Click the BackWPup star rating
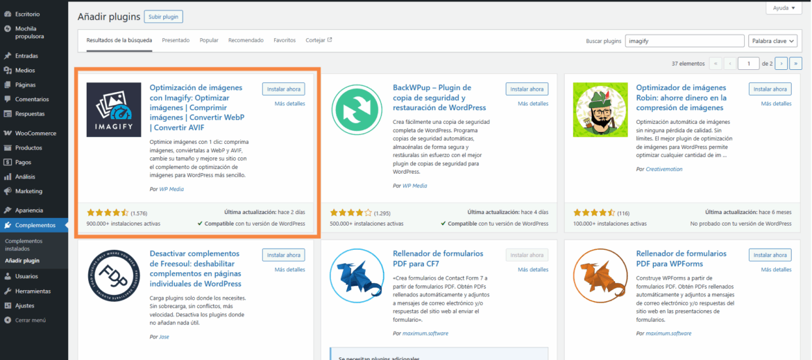 [351, 213]
